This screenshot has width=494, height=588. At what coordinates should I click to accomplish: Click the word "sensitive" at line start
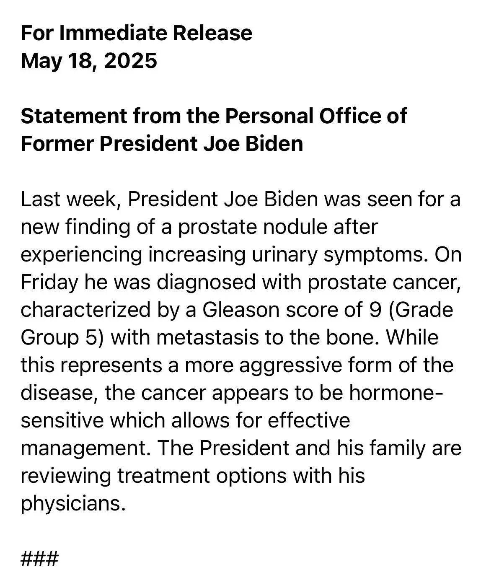(x=62, y=420)
